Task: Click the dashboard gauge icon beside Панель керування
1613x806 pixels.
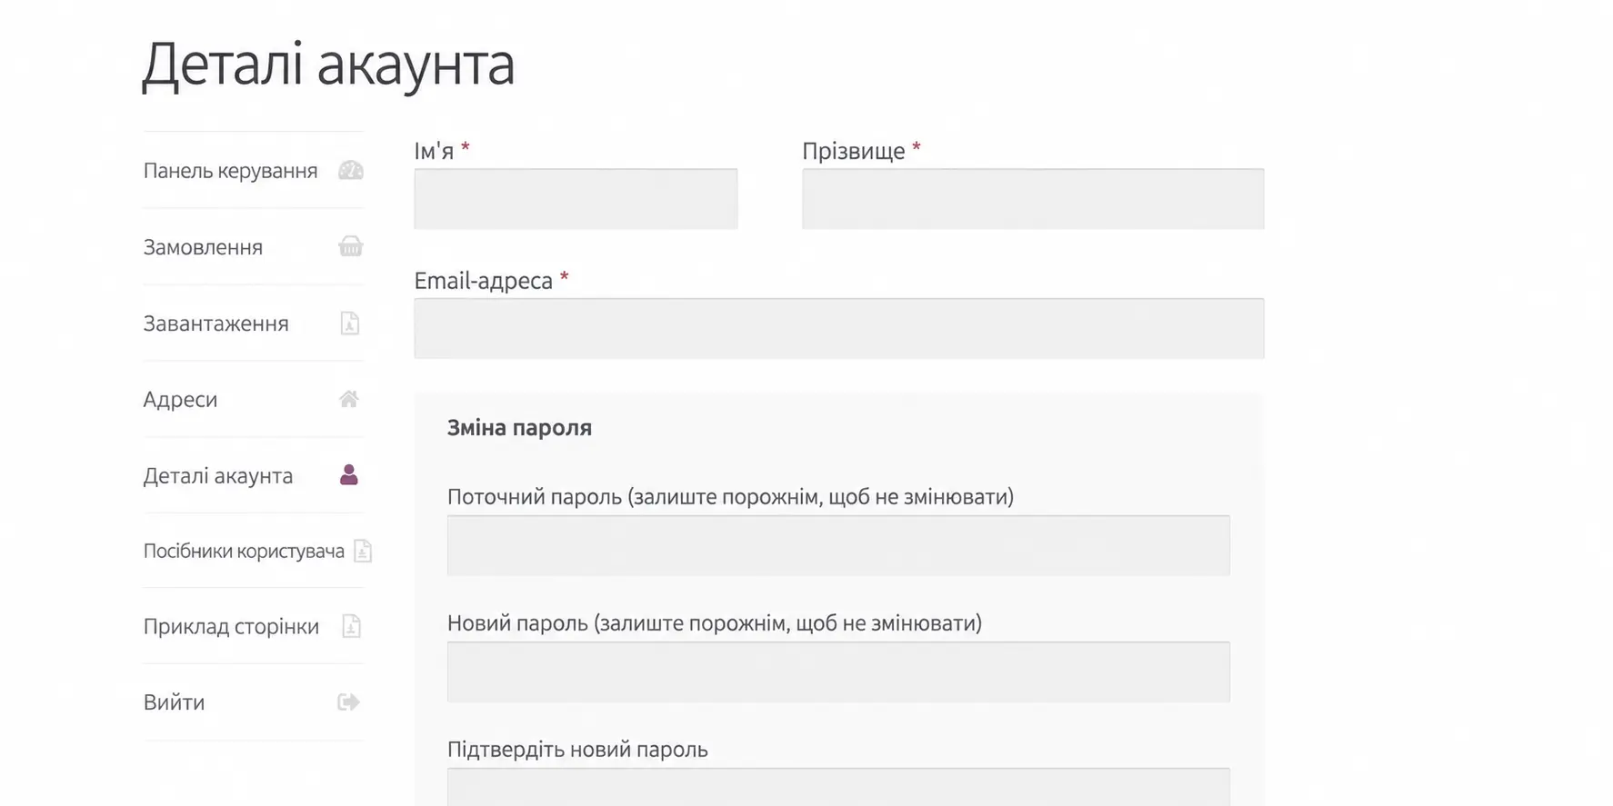Action: point(350,170)
